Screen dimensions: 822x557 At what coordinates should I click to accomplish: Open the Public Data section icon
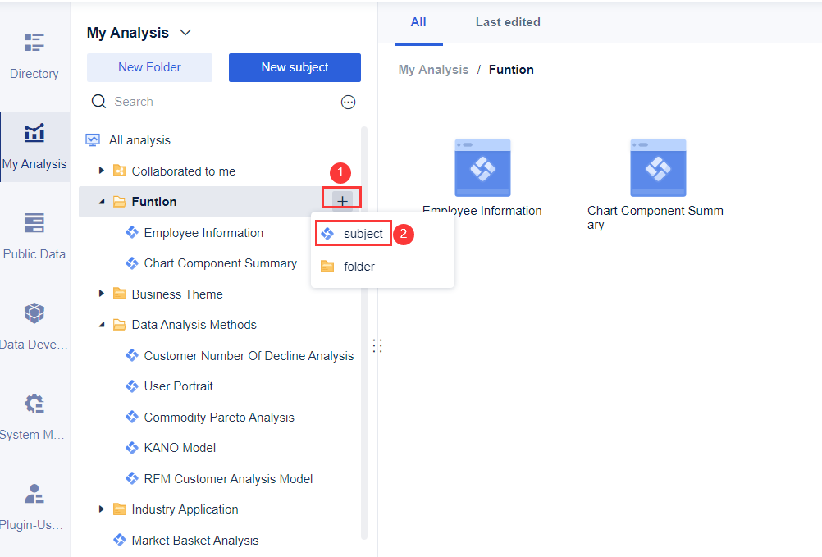[34, 223]
